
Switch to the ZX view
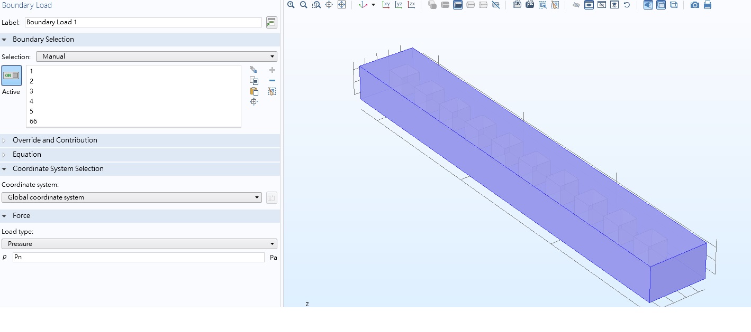[x=411, y=5]
